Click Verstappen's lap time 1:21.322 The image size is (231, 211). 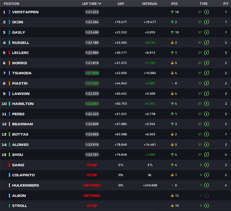tap(92, 12)
